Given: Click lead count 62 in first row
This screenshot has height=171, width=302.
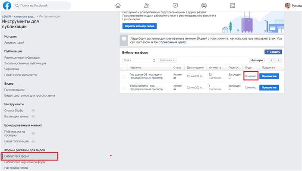Looking at the screenshot, I should coord(210,75).
